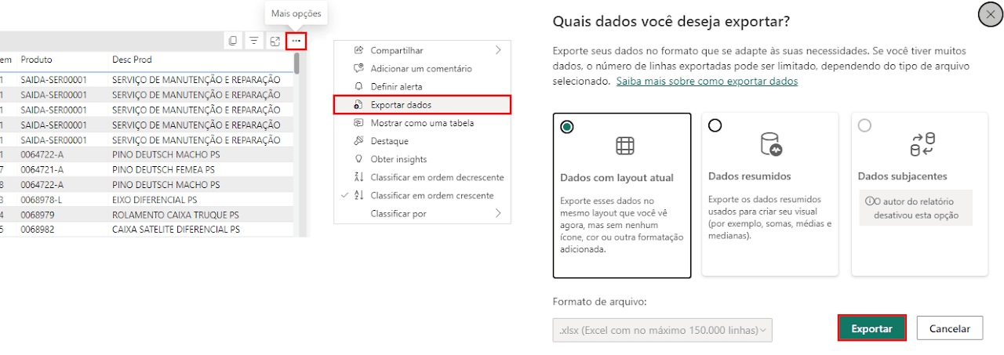Open the filter icon above the table
This screenshot has height=355, width=1004.
click(x=254, y=41)
